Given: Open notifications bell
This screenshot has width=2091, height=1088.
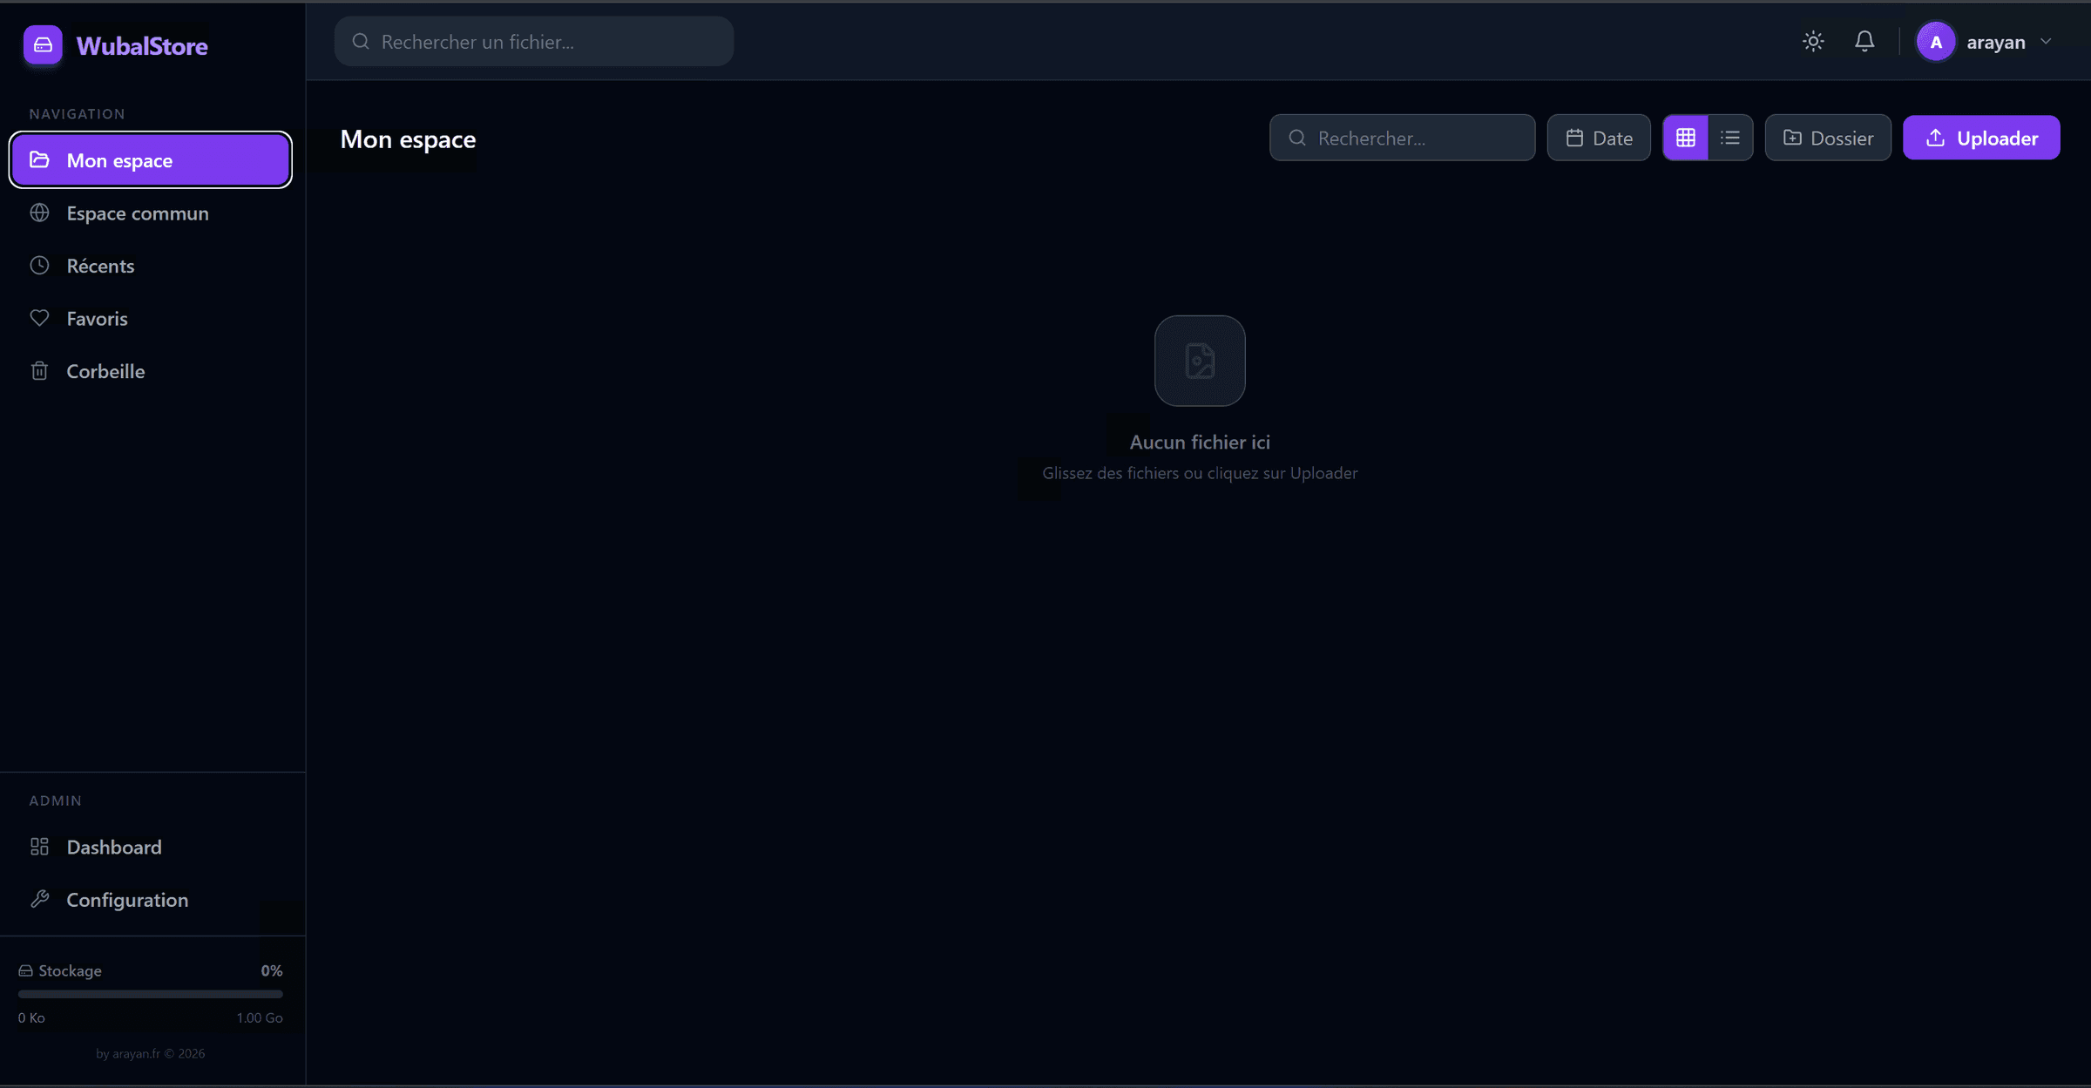Looking at the screenshot, I should (1864, 42).
